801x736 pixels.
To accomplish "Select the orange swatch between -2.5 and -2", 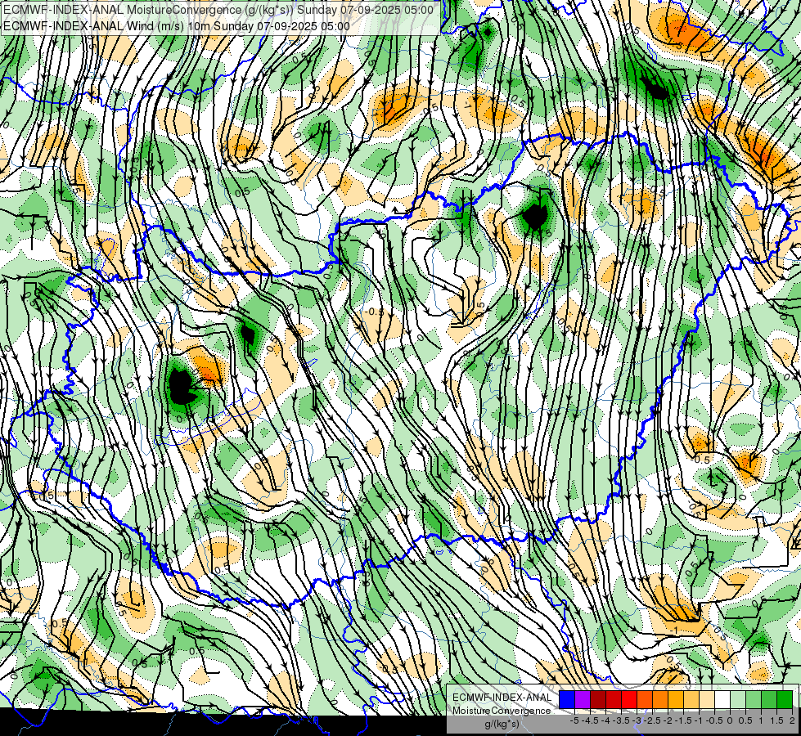I will pos(660,700).
